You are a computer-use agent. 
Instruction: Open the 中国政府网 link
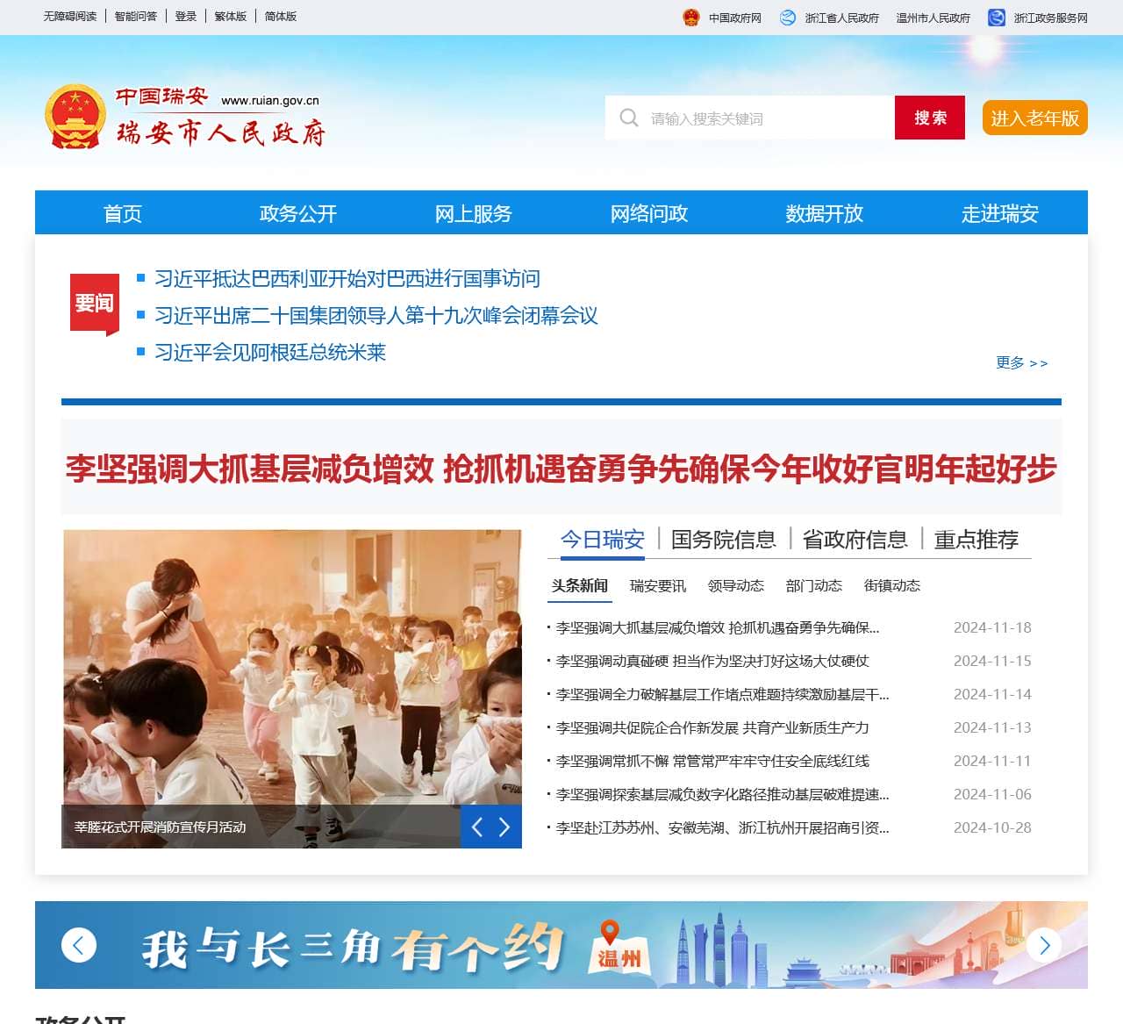735,18
